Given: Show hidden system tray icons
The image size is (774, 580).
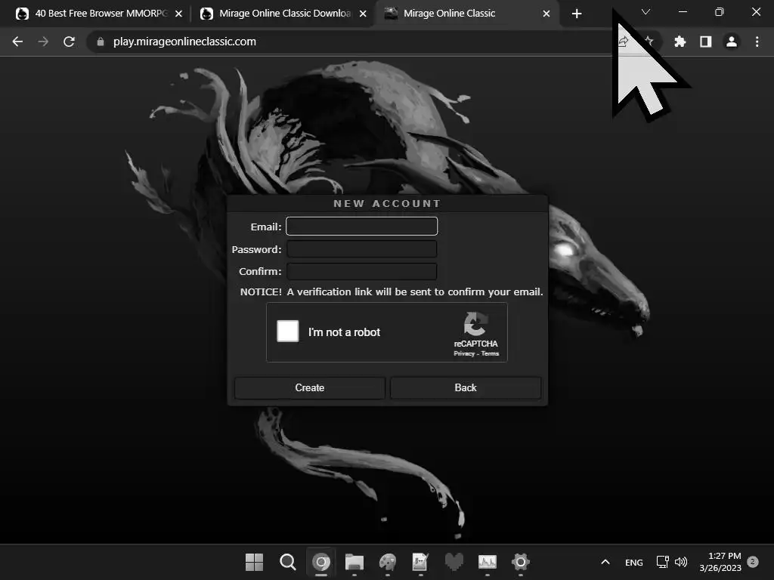Looking at the screenshot, I should click(x=605, y=562).
